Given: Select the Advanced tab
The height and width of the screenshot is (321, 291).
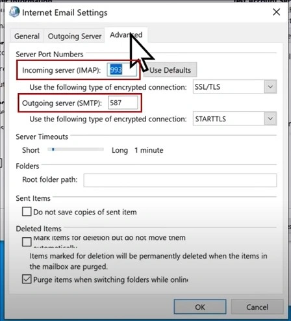Looking at the screenshot, I should pyautogui.click(x=126, y=35).
